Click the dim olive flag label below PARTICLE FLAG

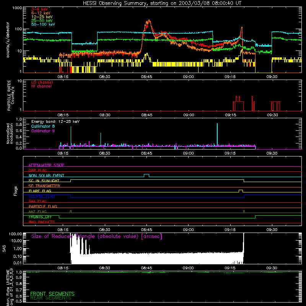coord(37,212)
